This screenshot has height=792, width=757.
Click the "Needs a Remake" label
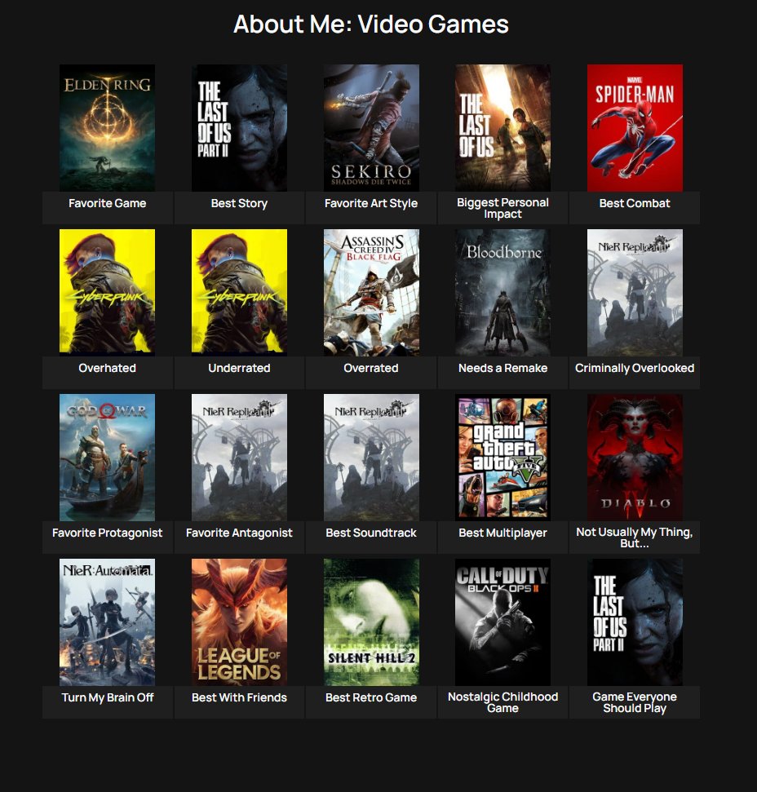click(x=503, y=368)
